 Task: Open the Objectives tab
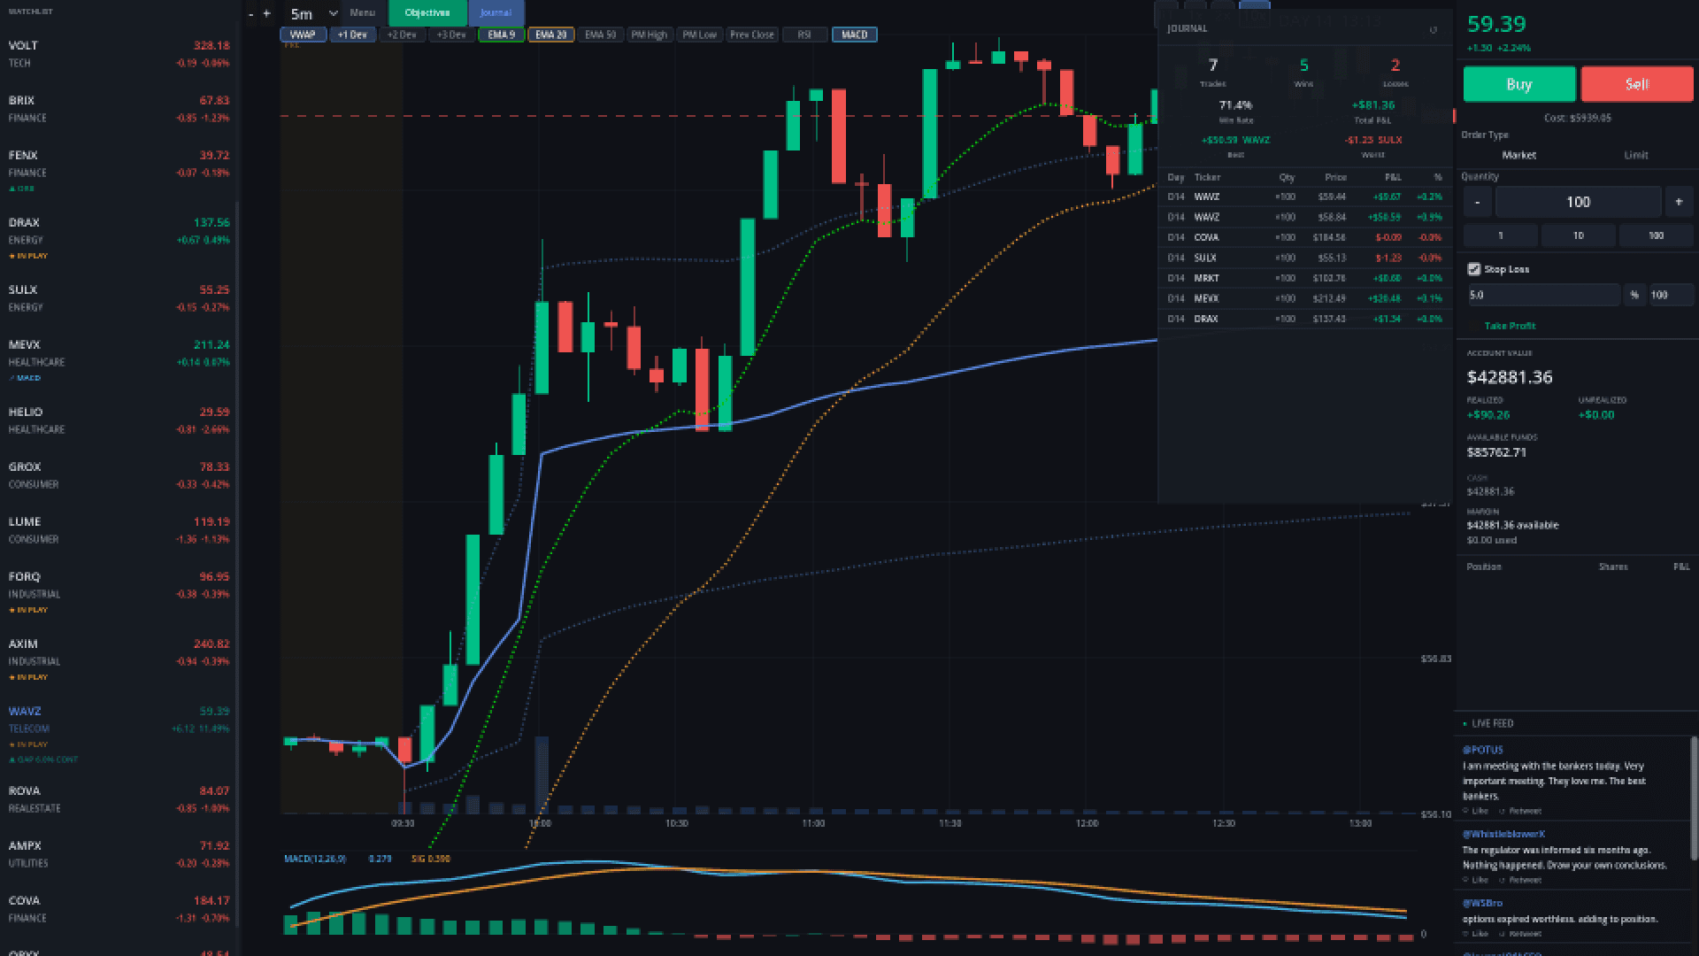pos(427,12)
